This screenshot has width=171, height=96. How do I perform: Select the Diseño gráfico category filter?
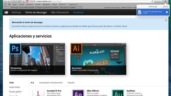pyautogui.click(x=15, y=92)
